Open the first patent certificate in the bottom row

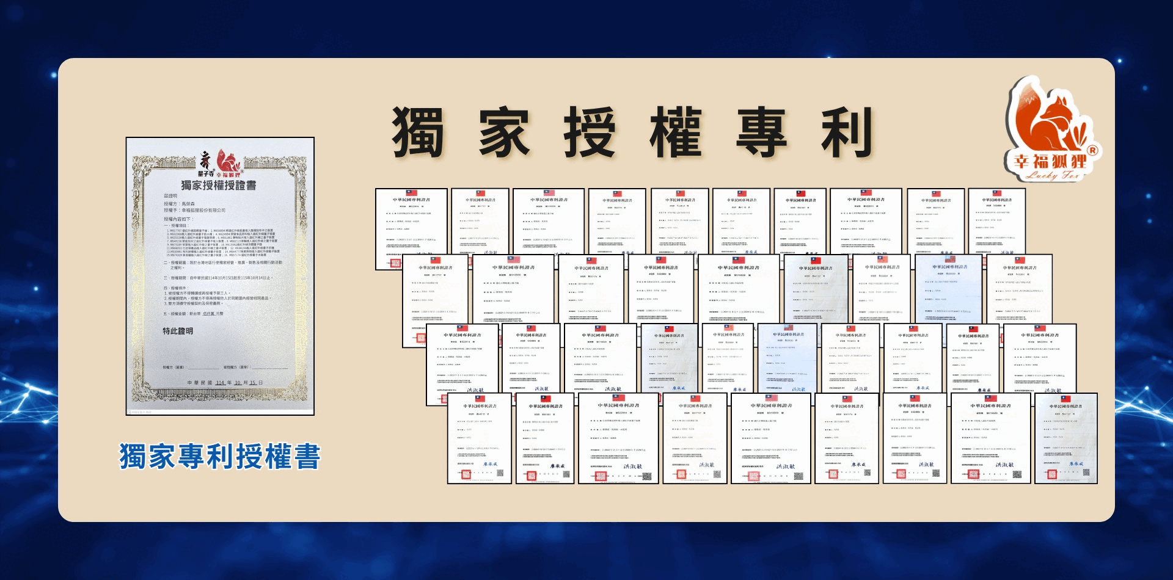click(x=480, y=438)
